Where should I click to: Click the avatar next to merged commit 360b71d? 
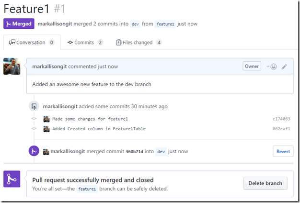(x=46, y=152)
